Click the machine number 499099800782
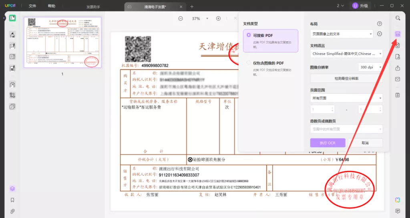 [x=155, y=66]
